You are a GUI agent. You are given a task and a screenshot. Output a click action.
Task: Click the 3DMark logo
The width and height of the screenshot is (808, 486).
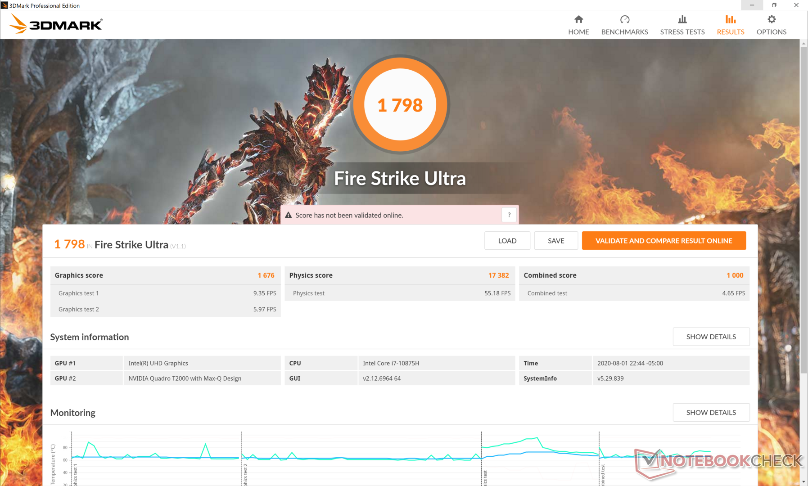(56, 24)
